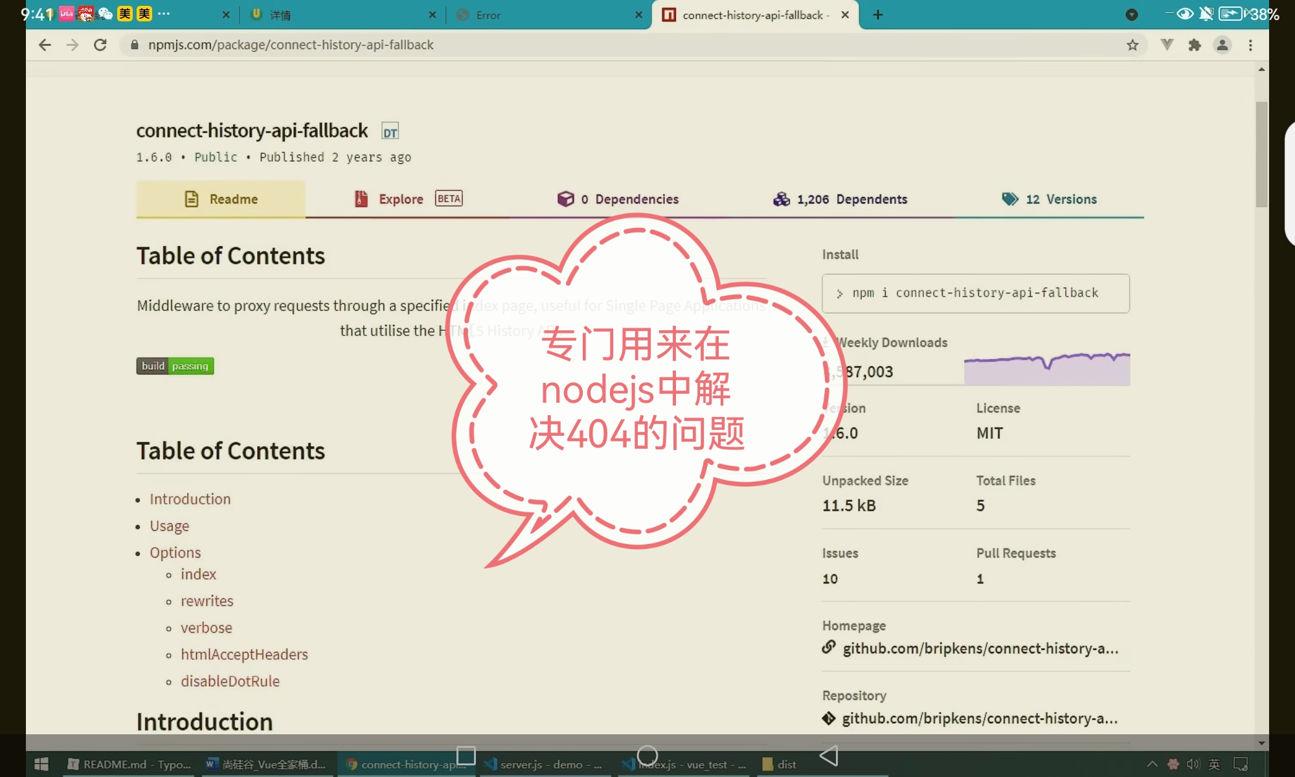Open the Chrome extensions puzzle icon
1295x777 pixels.
(x=1195, y=45)
